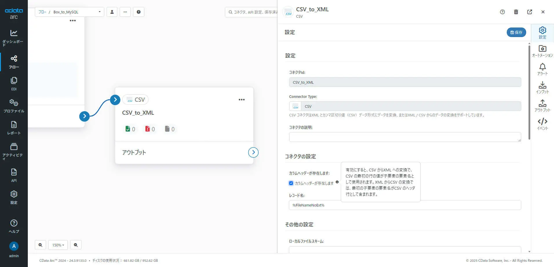This screenshot has height=267, width=554.
Task: Click the CSV connector type badge on card
Action: click(x=135, y=100)
